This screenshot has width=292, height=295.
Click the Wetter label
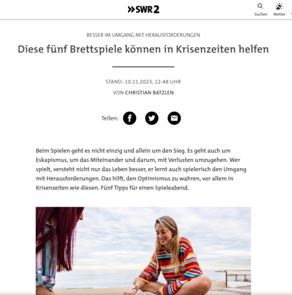(279, 14)
